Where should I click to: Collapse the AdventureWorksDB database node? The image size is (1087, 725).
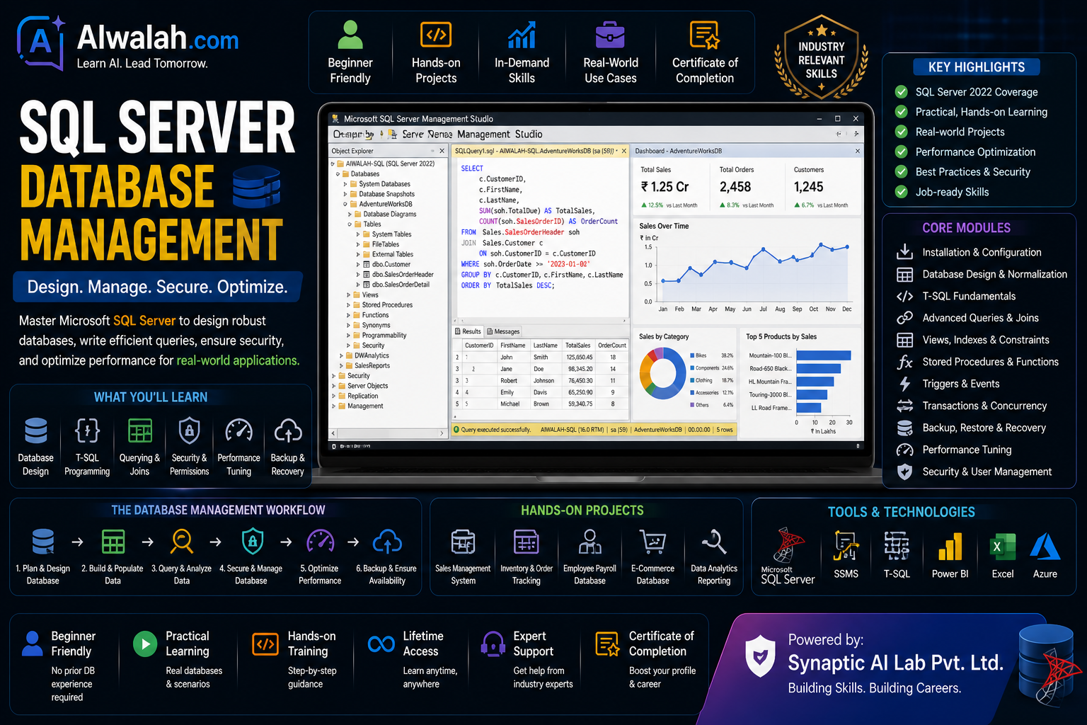(x=345, y=204)
